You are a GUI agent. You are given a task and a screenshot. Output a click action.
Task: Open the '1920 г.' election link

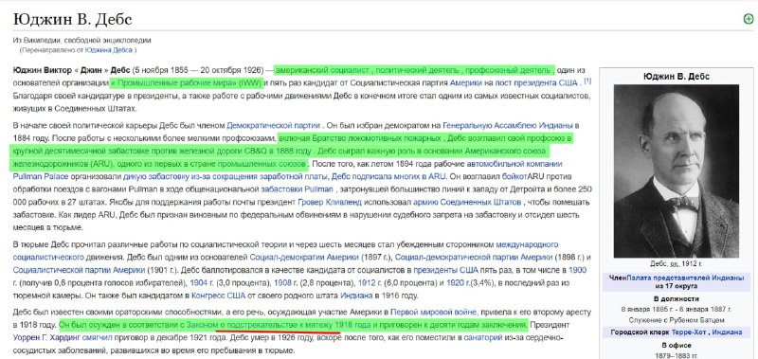457,282
